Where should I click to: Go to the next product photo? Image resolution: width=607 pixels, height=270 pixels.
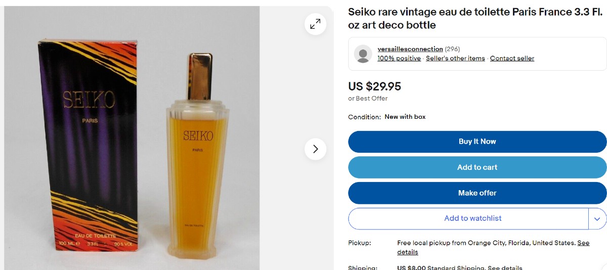point(315,149)
